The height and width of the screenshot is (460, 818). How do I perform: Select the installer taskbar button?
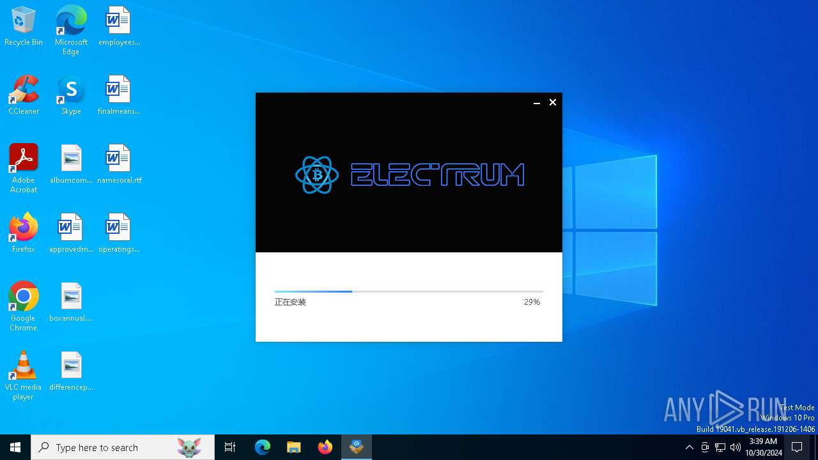click(357, 447)
